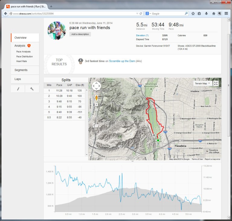
Task: Click the 53:44 moving time stat
Action: pos(158,24)
